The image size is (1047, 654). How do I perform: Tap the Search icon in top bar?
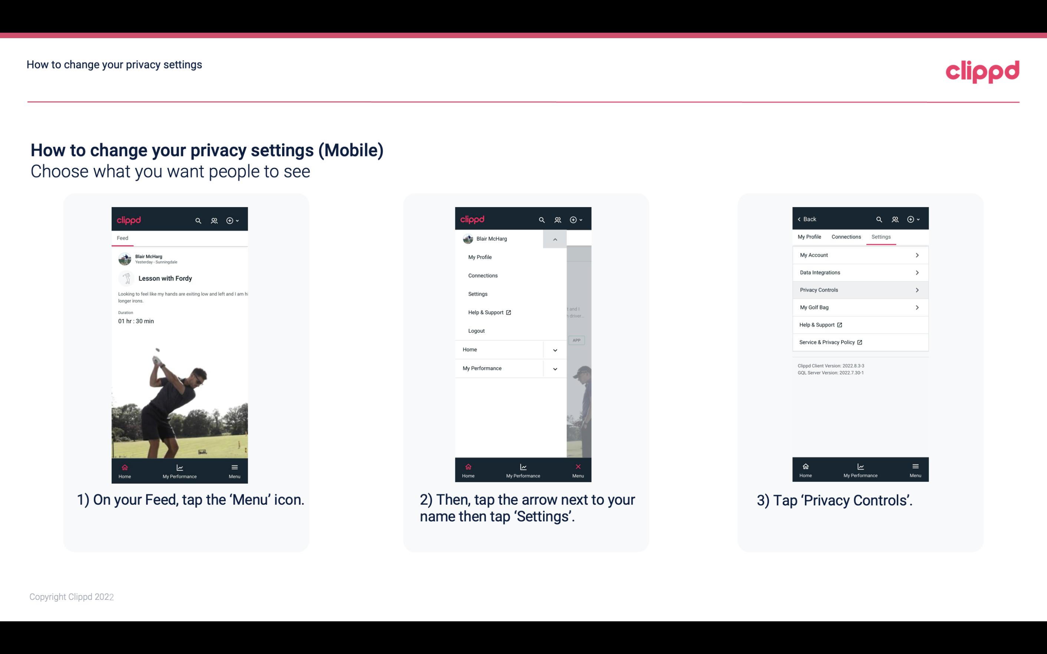[198, 219]
